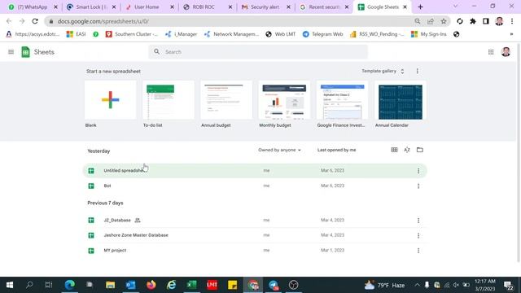Screen dimensions: 521x293
Task: Open the zoom magnifier in address bar
Action: tap(418, 21)
